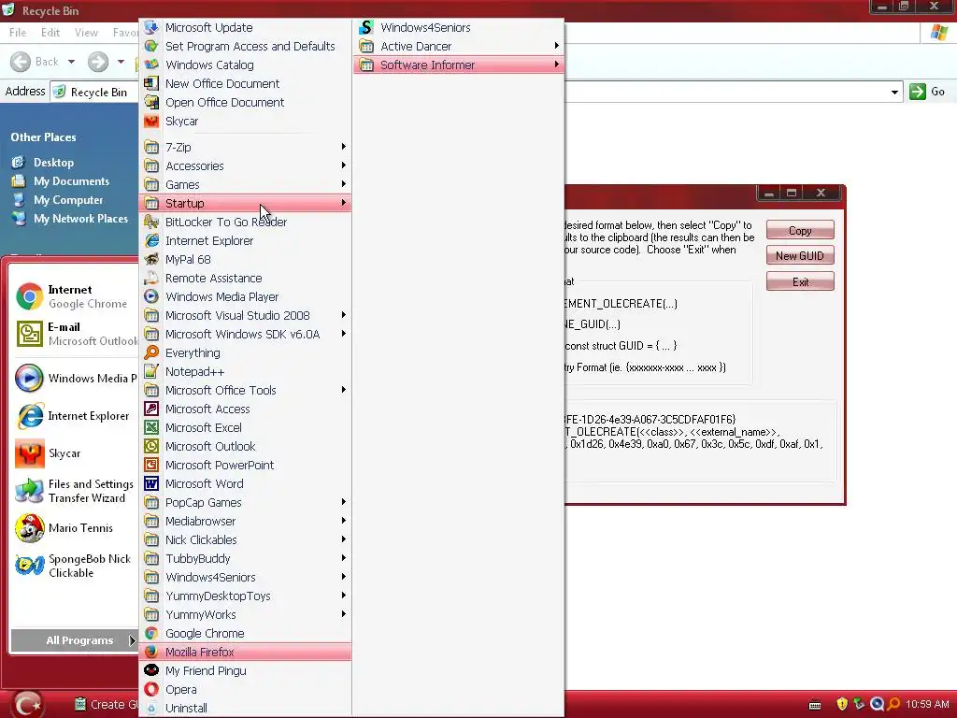Image resolution: width=957 pixels, height=718 pixels.
Task: Expand Microsoft Windows SDK v6.0A folder
Action: click(x=246, y=335)
